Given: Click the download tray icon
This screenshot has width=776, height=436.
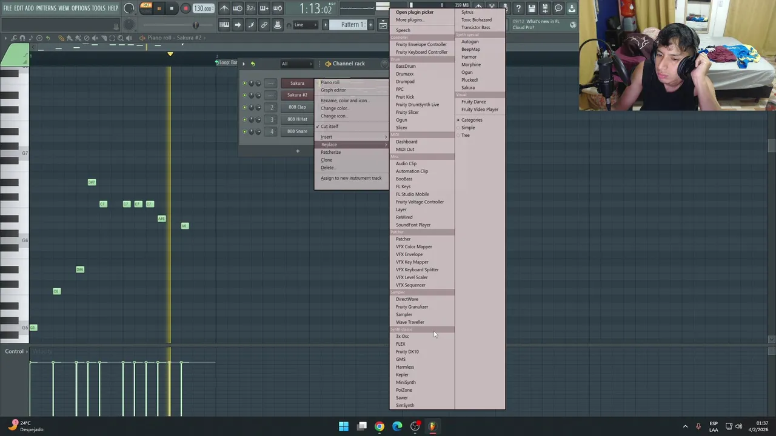Looking at the screenshot, I should [x=572, y=8].
